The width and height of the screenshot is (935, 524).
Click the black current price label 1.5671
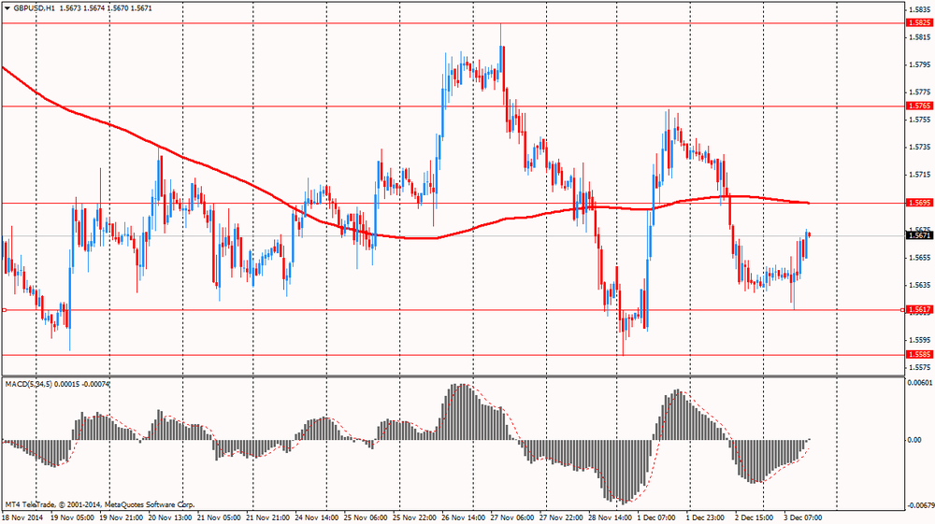click(x=919, y=235)
